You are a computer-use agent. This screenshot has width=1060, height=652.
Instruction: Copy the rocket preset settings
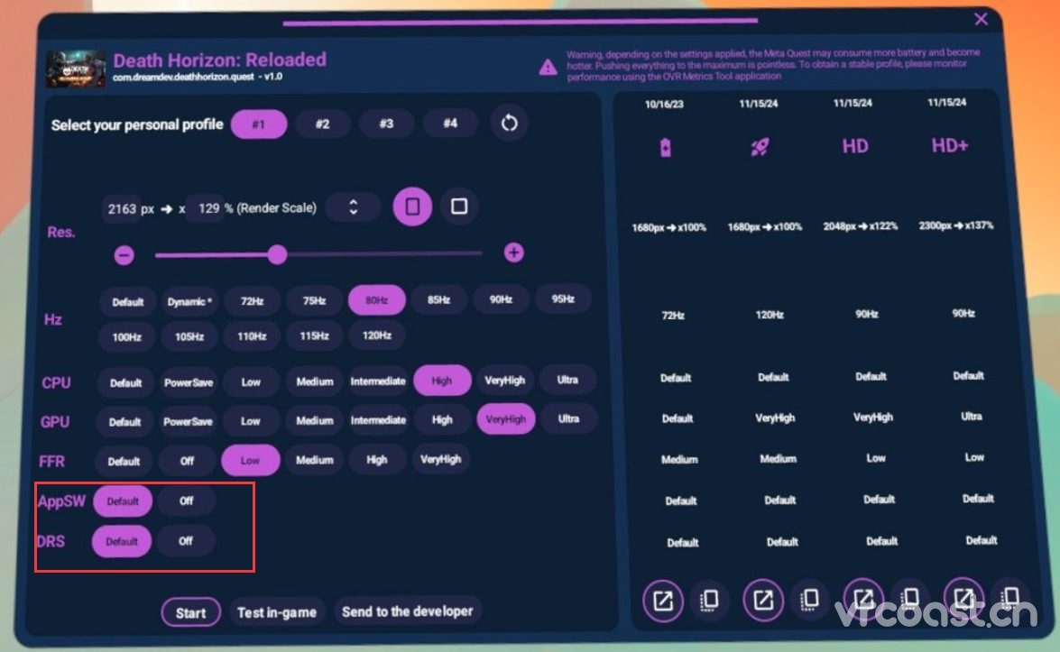[809, 599]
